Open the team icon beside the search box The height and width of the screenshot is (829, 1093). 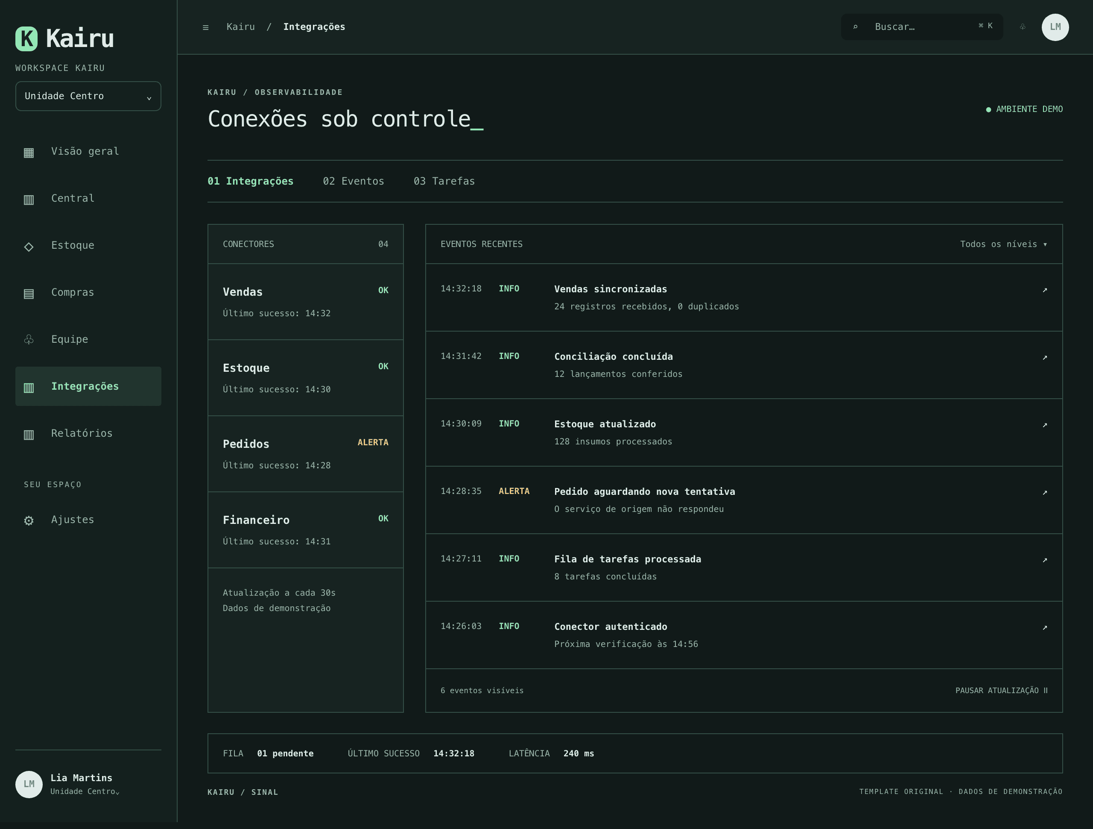click(x=1023, y=27)
